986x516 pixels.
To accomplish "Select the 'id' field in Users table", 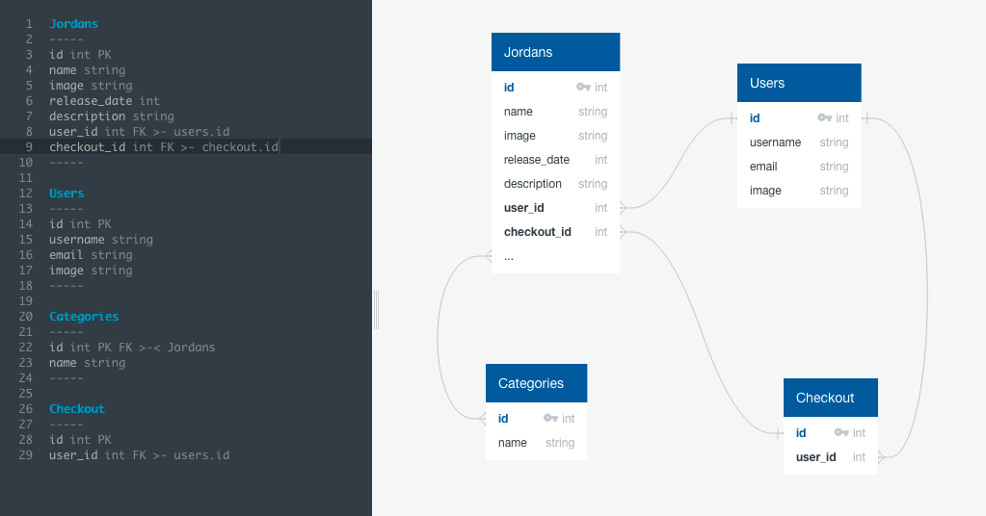I will (799, 118).
